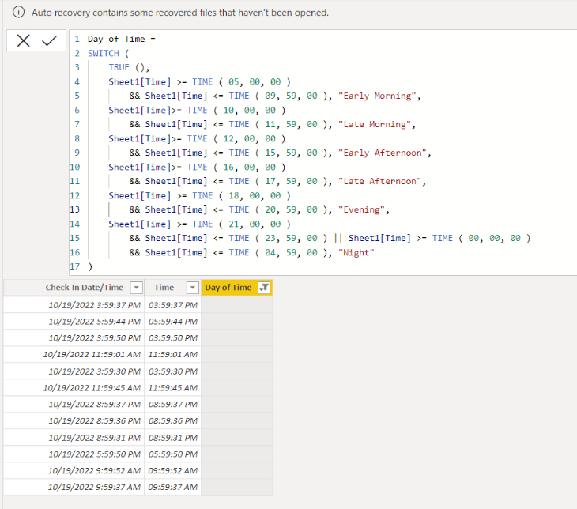Click the SWITCH keyword in the formula
This screenshot has height=509, width=577.
(104, 54)
